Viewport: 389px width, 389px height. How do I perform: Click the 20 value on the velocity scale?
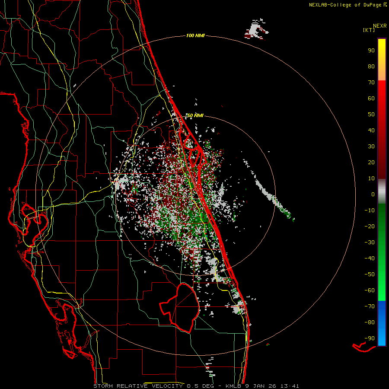tap(371, 162)
